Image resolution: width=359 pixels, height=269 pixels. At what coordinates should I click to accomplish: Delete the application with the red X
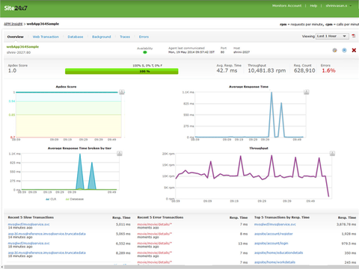(354, 50)
